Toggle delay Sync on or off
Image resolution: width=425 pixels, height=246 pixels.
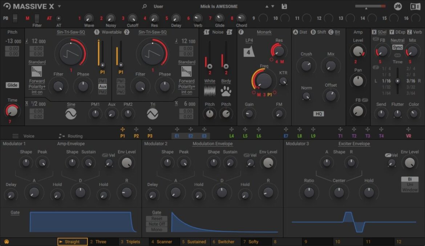point(397,48)
